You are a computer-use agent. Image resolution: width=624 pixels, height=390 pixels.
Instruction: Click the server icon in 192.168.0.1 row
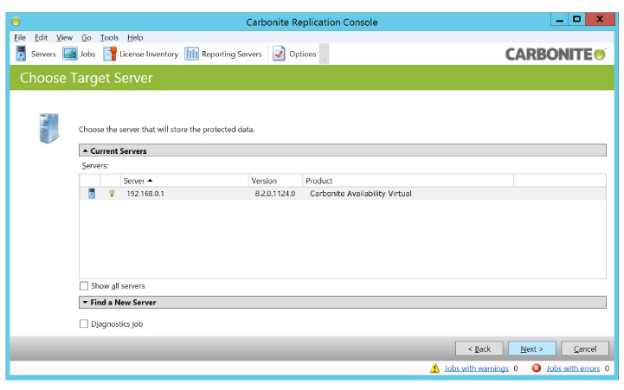(x=92, y=194)
